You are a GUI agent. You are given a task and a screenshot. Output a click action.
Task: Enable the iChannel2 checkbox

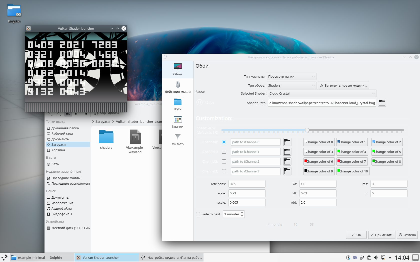coord(224,161)
